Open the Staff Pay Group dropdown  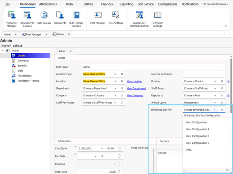click(x=115, y=103)
